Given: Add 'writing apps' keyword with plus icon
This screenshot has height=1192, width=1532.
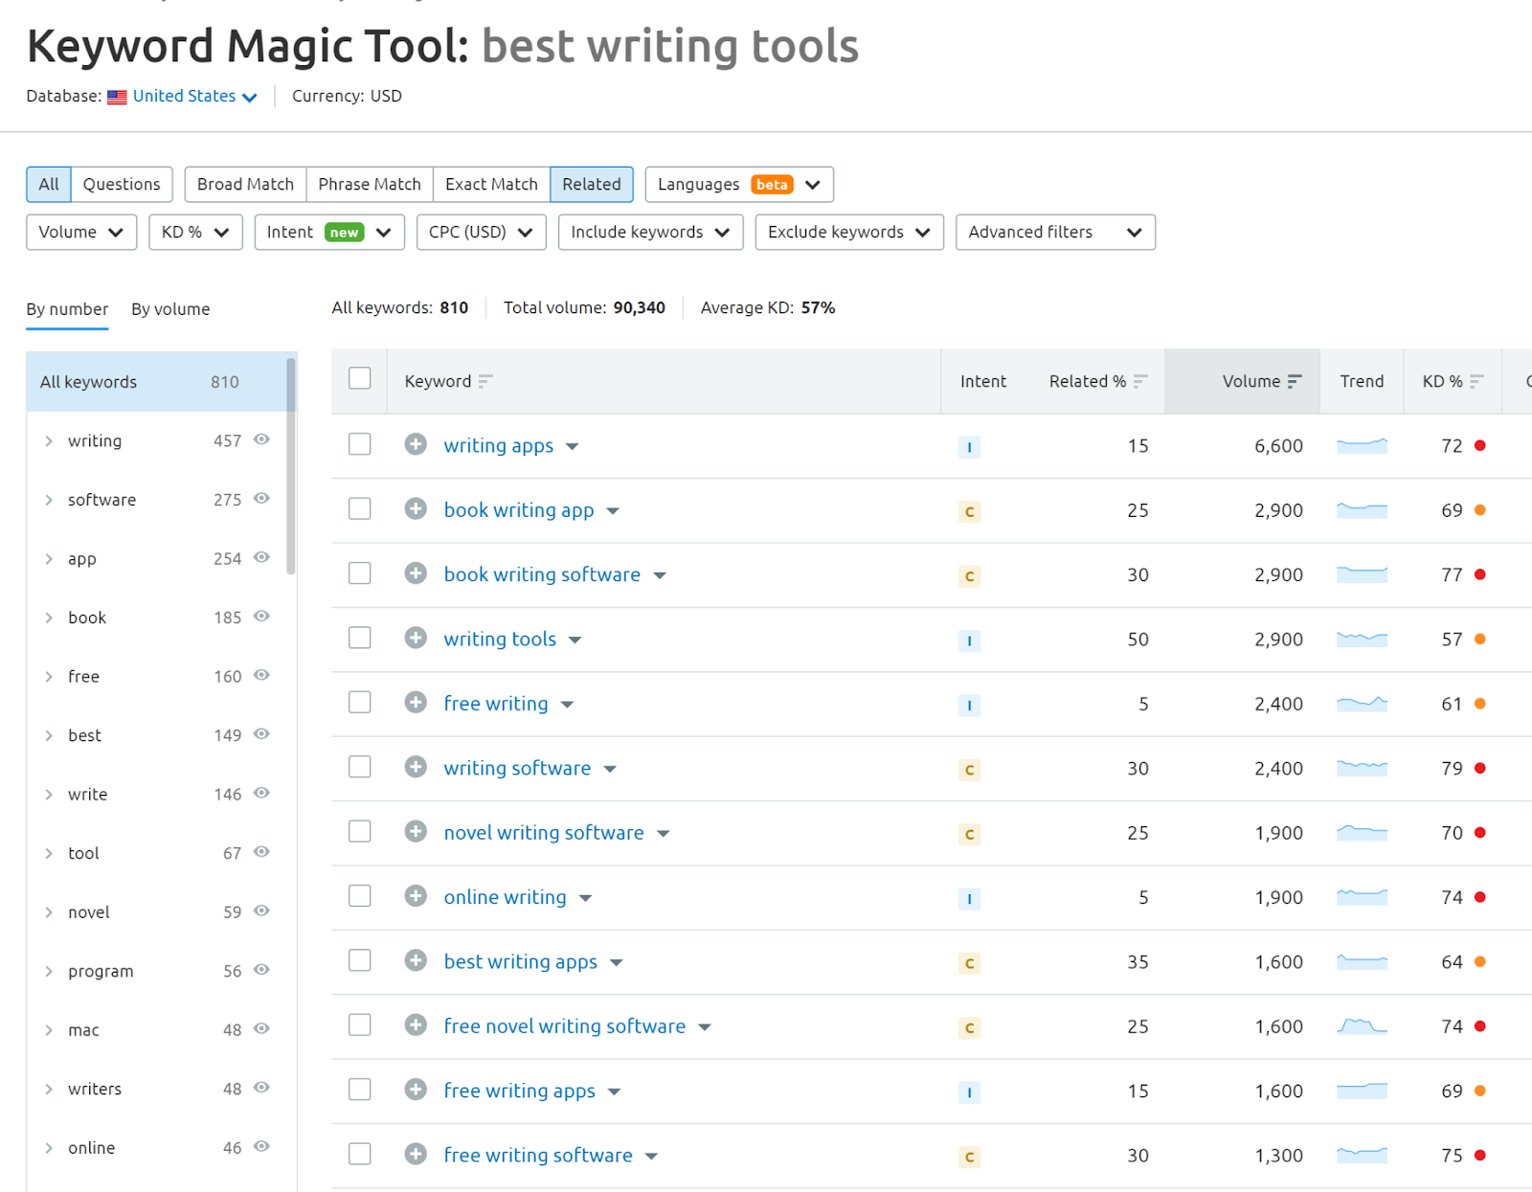Looking at the screenshot, I should tap(416, 444).
